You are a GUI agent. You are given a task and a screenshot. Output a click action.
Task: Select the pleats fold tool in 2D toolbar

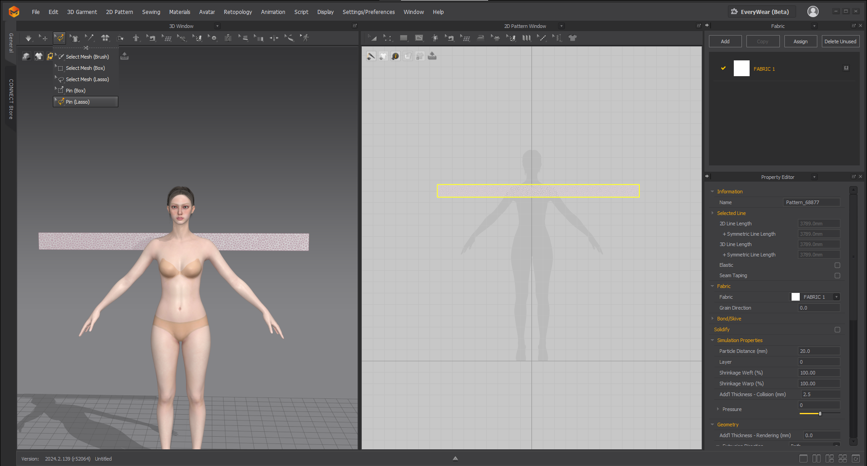[527, 38]
